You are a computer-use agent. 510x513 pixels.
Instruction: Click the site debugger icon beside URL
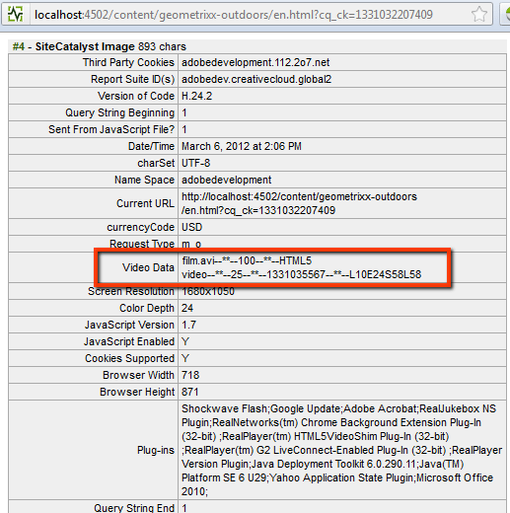click(x=16, y=14)
